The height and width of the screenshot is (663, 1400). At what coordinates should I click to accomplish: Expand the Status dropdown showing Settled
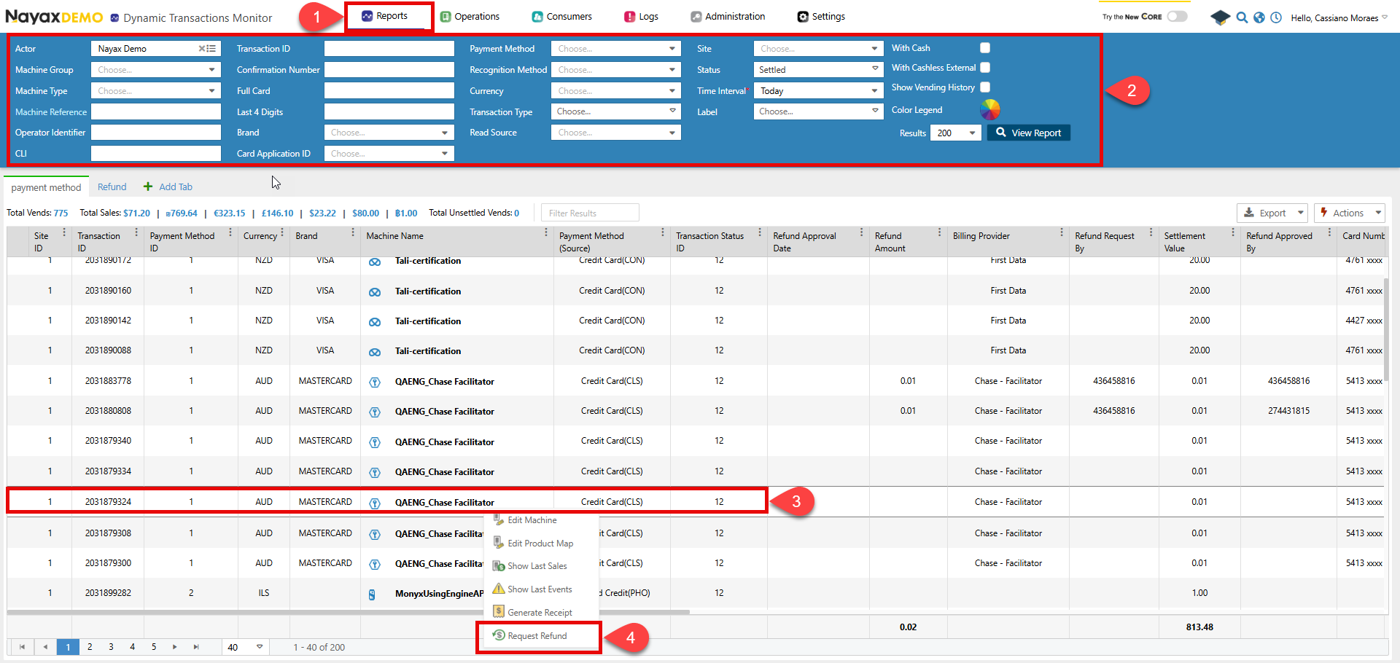pyautogui.click(x=819, y=70)
